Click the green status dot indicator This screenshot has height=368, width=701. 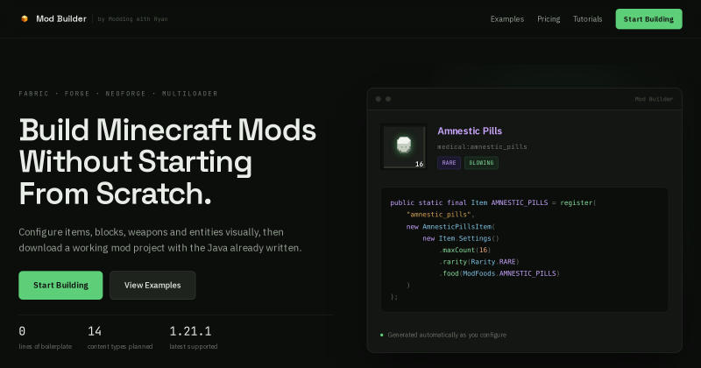pos(381,335)
